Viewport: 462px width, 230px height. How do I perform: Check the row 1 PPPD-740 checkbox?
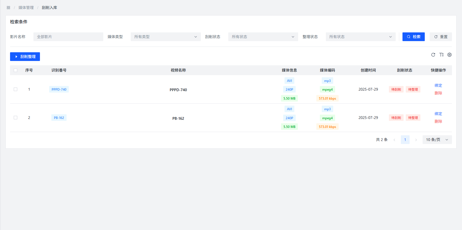(x=15, y=89)
